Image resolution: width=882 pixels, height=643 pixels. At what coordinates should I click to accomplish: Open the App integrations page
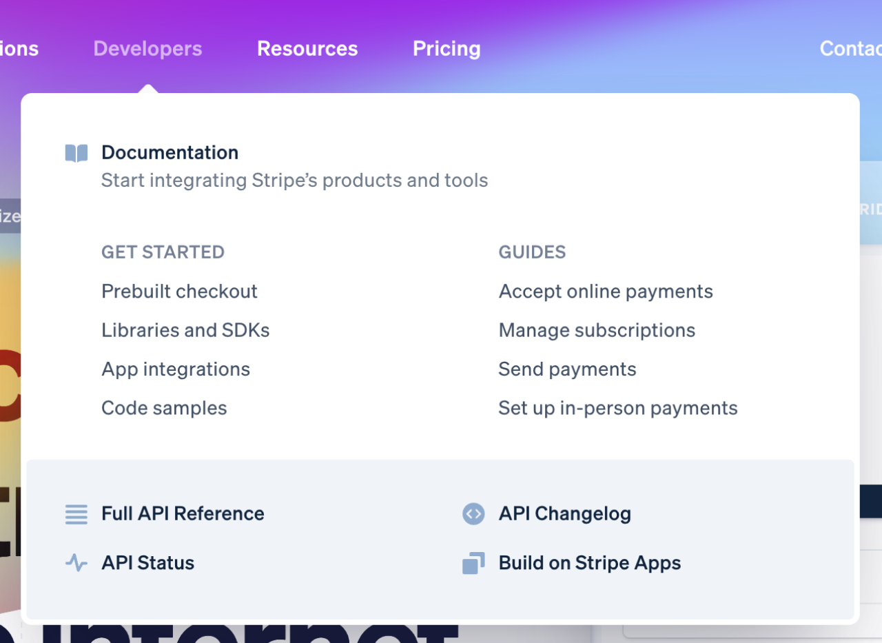tap(176, 369)
